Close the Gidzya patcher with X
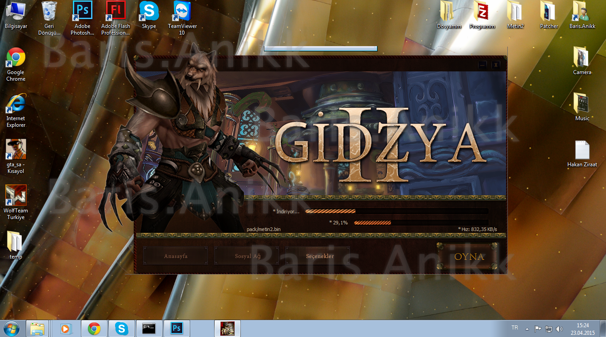The height and width of the screenshot is (337, 606). click(496, 65)
